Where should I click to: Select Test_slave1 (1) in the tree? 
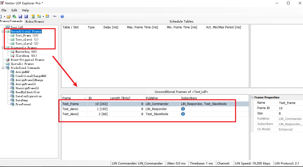tap(27, 39)
